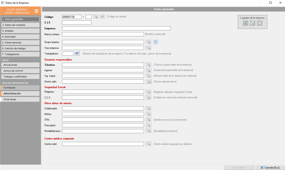Upload a company logo image icon

click(246, 23)
